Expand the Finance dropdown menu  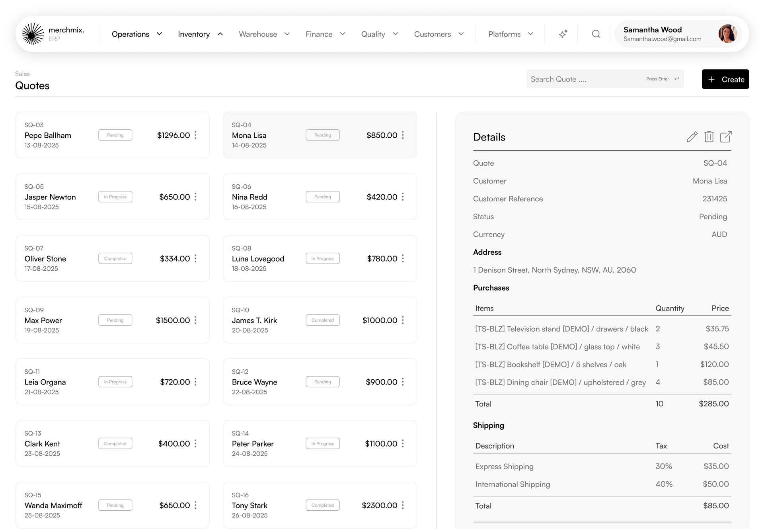coord(325,34)
